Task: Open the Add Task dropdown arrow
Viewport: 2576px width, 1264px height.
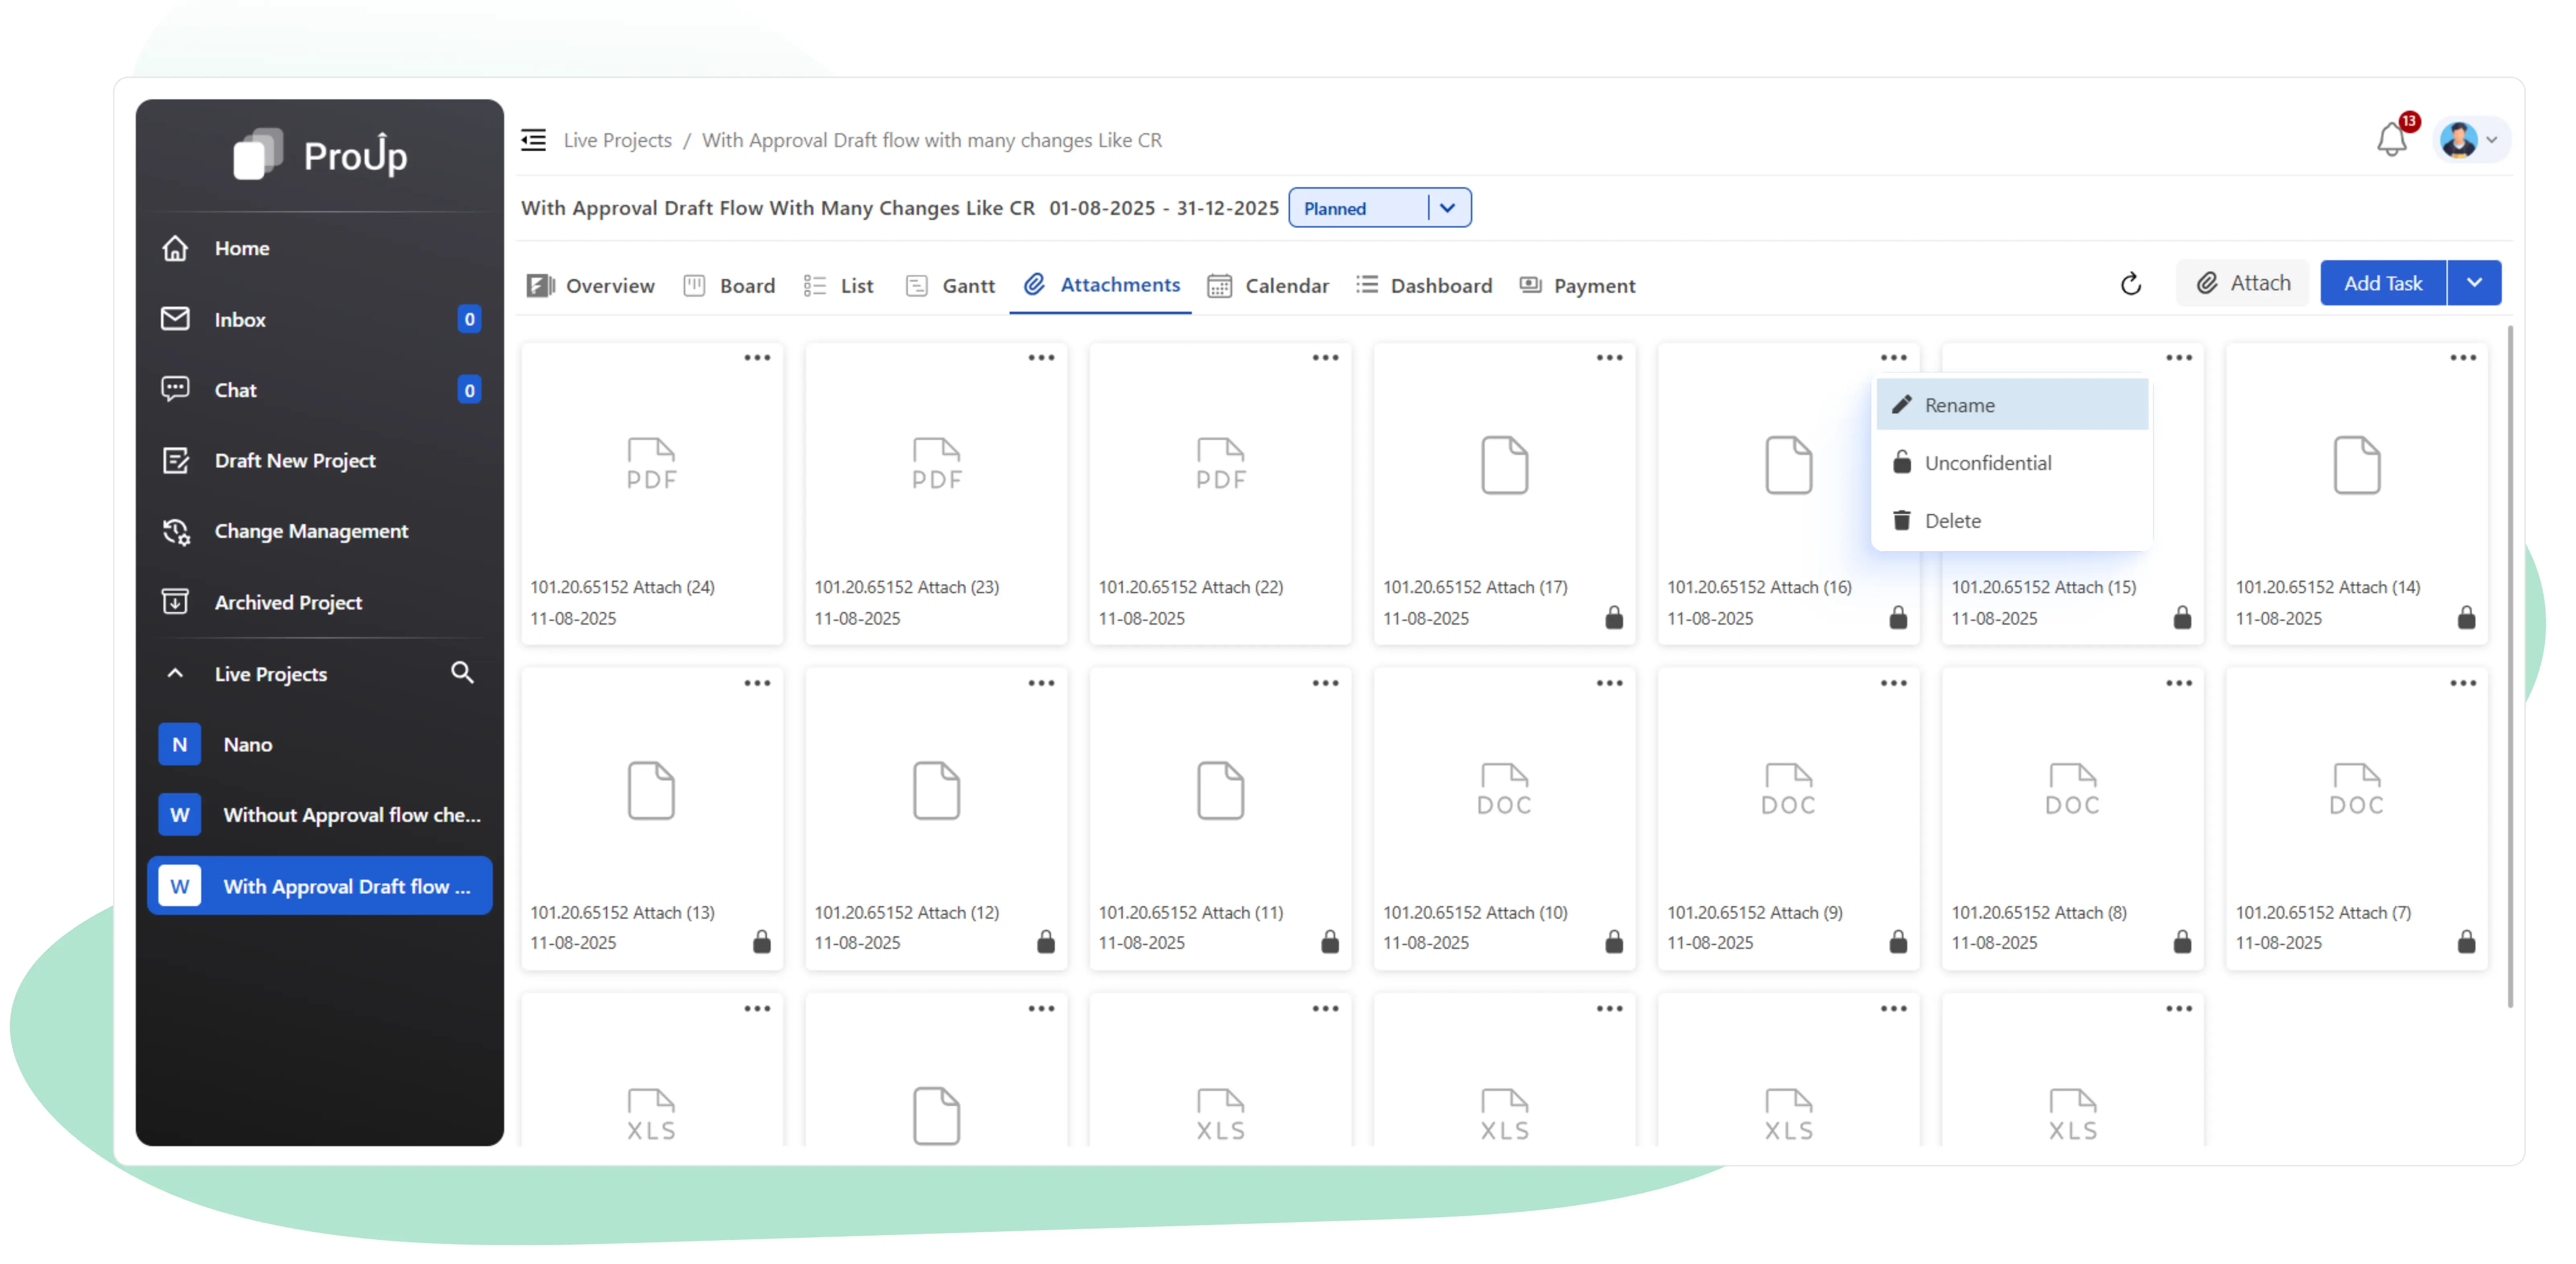Action: (2475, 283)
